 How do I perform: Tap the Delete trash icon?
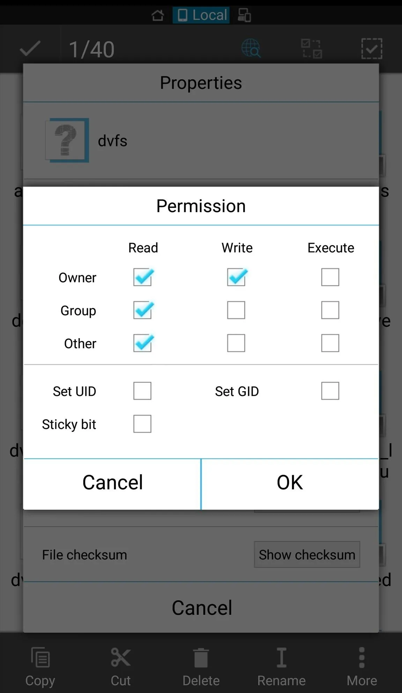coord(201,667)
